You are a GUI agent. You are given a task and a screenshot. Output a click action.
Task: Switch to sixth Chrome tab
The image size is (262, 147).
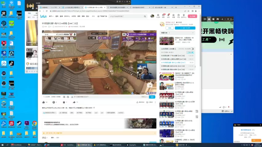[162, 8]
